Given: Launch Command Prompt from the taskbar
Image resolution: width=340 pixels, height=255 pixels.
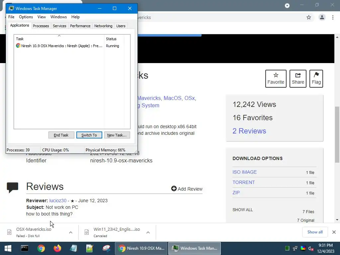Looking at the screenshot, I should pyautogui.click(x=25, y=248).
